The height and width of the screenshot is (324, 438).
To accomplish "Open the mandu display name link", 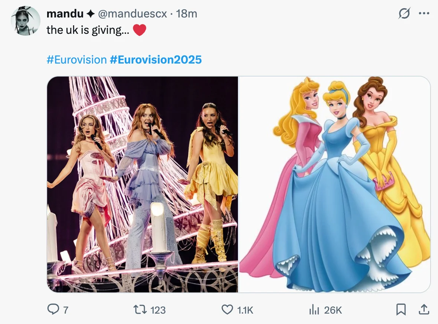I will tap(65, 14).
